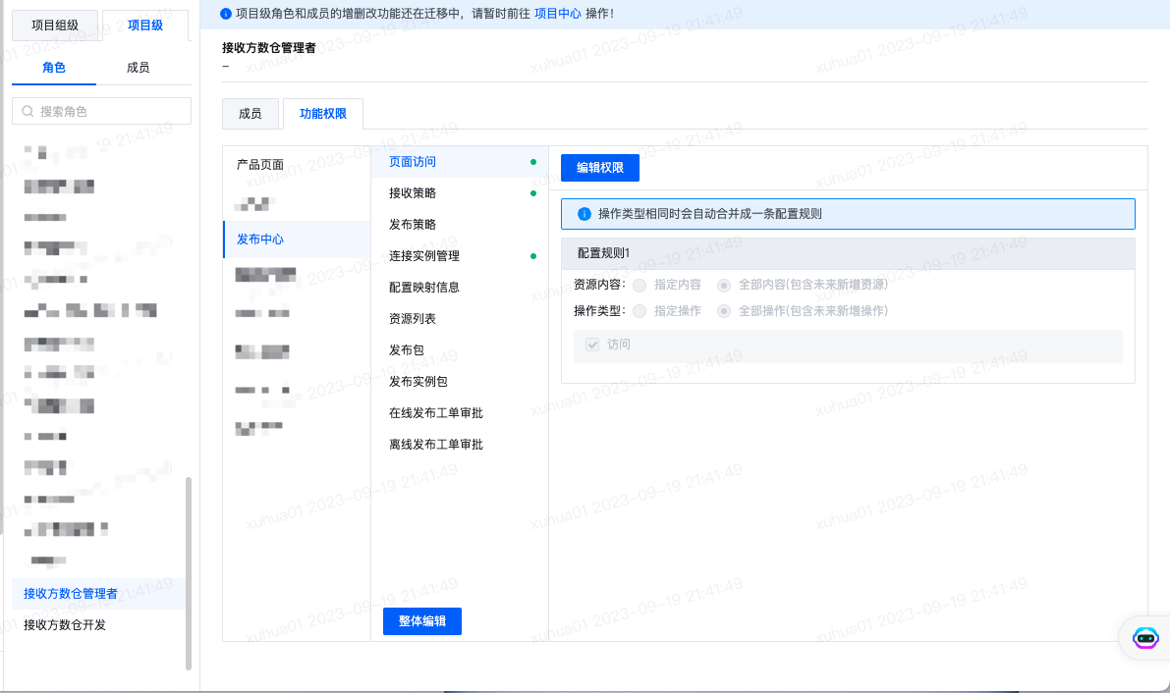Image resolution: width=1170 pixels, height=693 pixels.
Task: Click the info icon in top migration notice
Action: pos(225,14)
